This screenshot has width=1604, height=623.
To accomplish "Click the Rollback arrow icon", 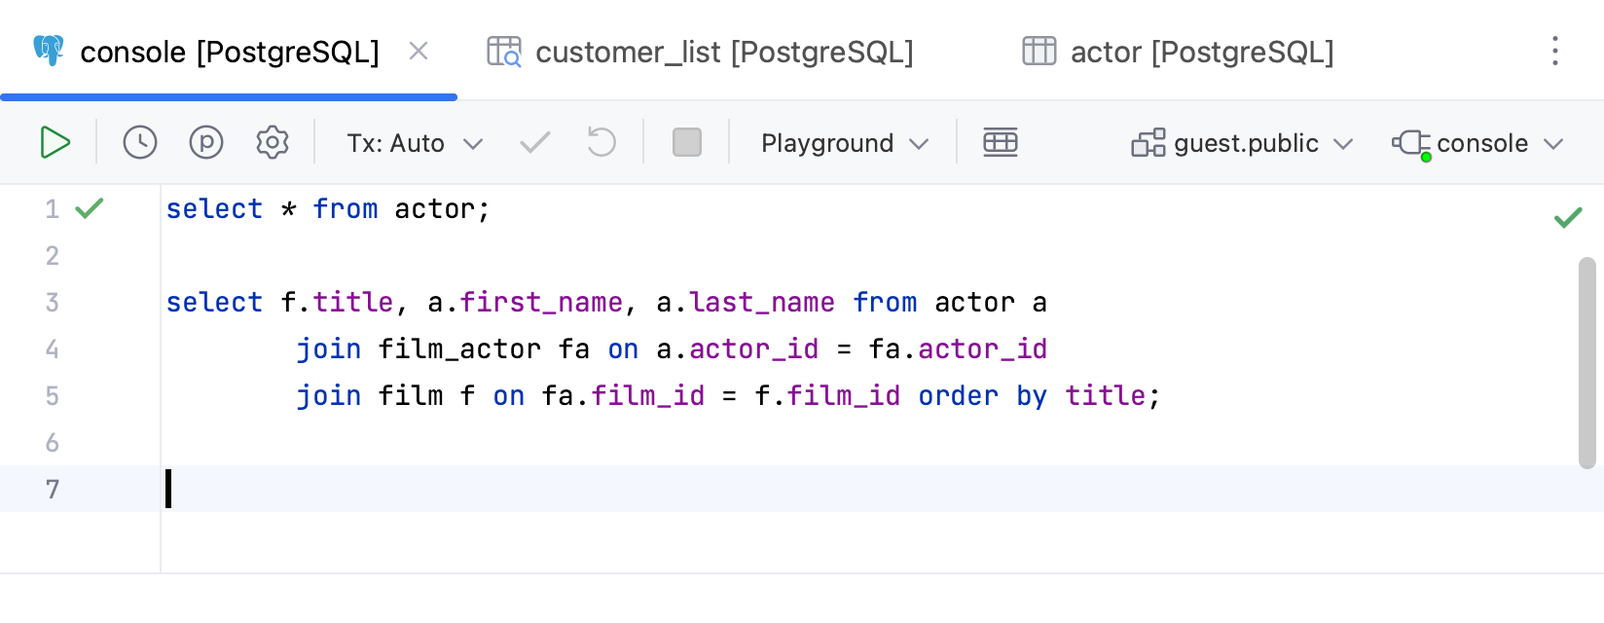I will [x=601, y=143].
